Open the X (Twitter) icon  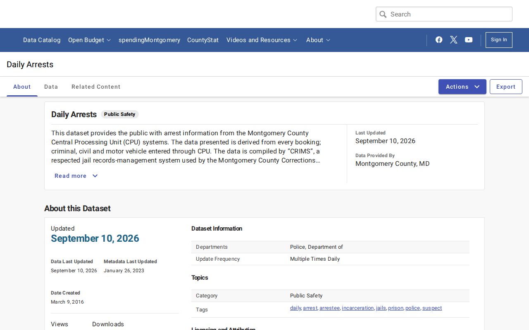pyautogui.click(x=454, y=40)
